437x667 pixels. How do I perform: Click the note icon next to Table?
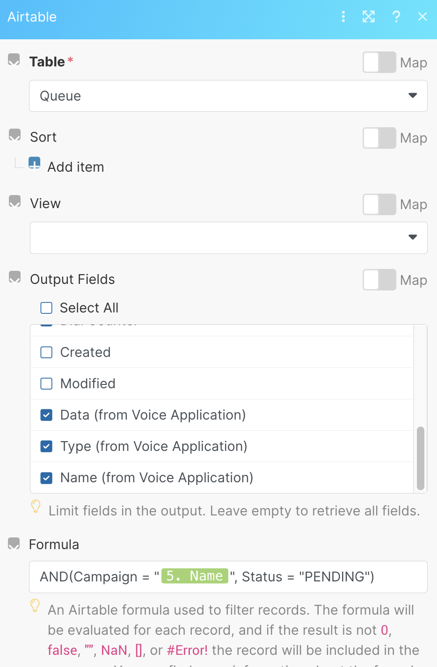(x=14, y=60)
